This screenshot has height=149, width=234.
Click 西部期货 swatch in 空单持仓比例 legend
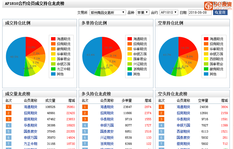[206, 59]
